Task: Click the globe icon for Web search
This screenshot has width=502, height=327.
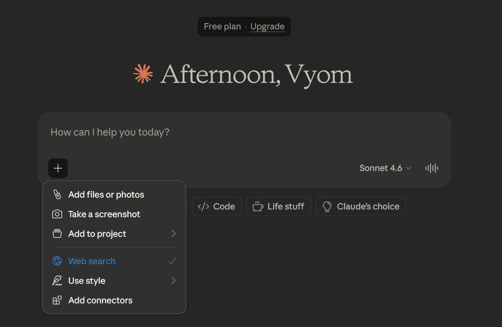Action: pos(57,261)
